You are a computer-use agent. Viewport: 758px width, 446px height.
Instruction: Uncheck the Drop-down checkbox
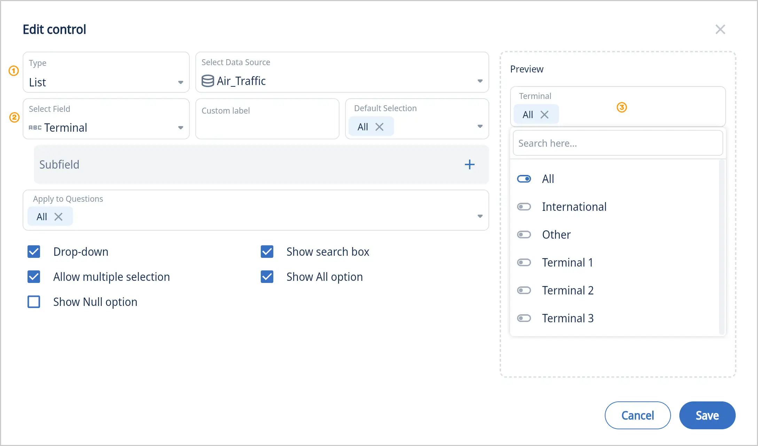pyautogui.click(x=34, y=252)
